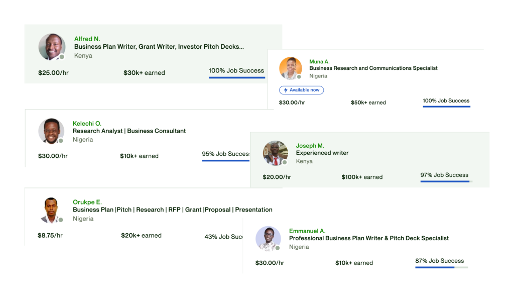Open Muna A.'s profile picture
The height and width of the screenshot is (298, 514).
[291, 68]
